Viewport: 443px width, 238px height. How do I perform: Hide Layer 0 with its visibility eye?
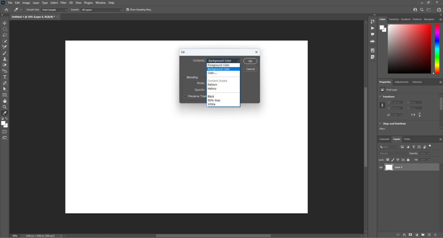point(381,167)
